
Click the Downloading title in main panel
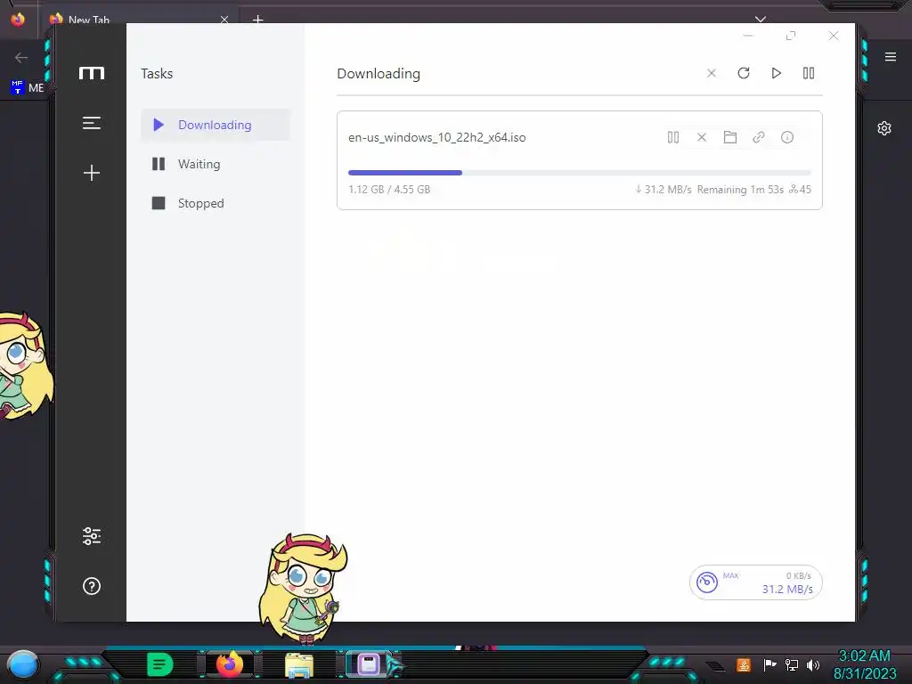point(379,74)
